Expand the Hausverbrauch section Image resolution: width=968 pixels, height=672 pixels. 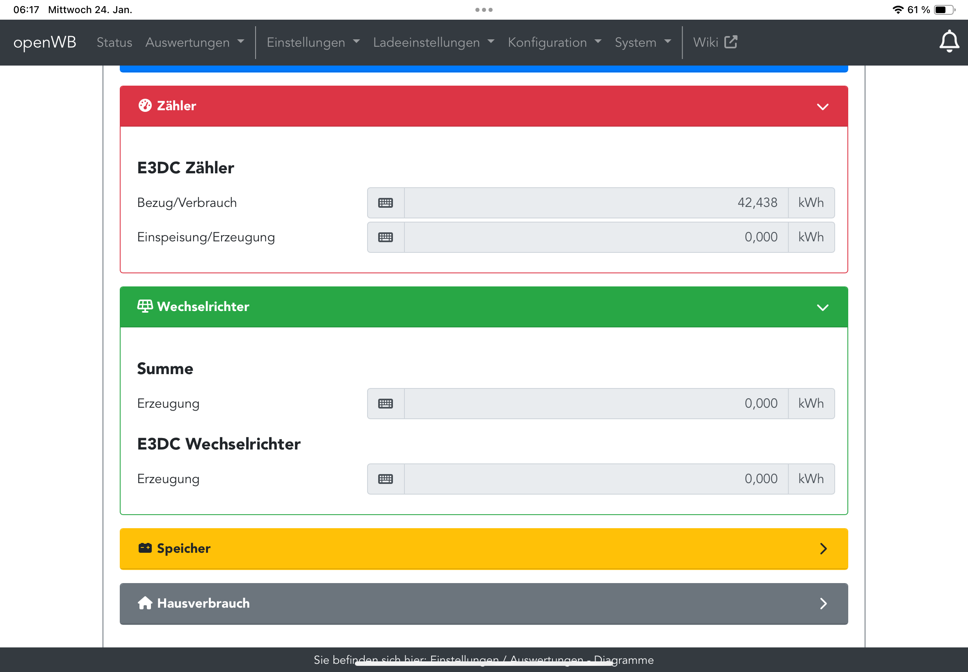823,604
